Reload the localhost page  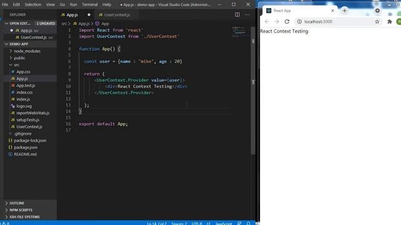287,22
